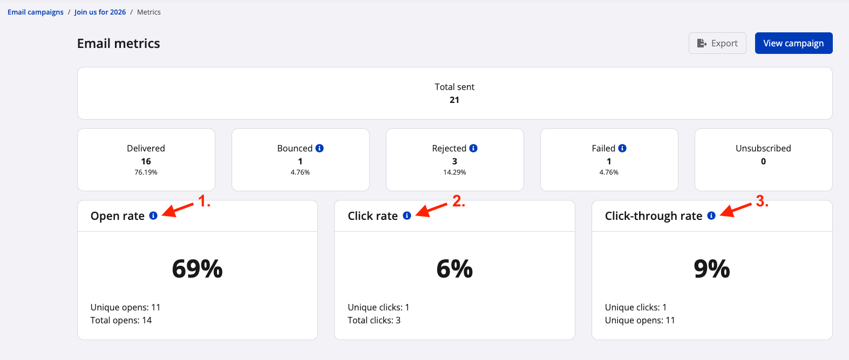Click the Email metrics heading
The image size is (849, 360).
[119, 44]
